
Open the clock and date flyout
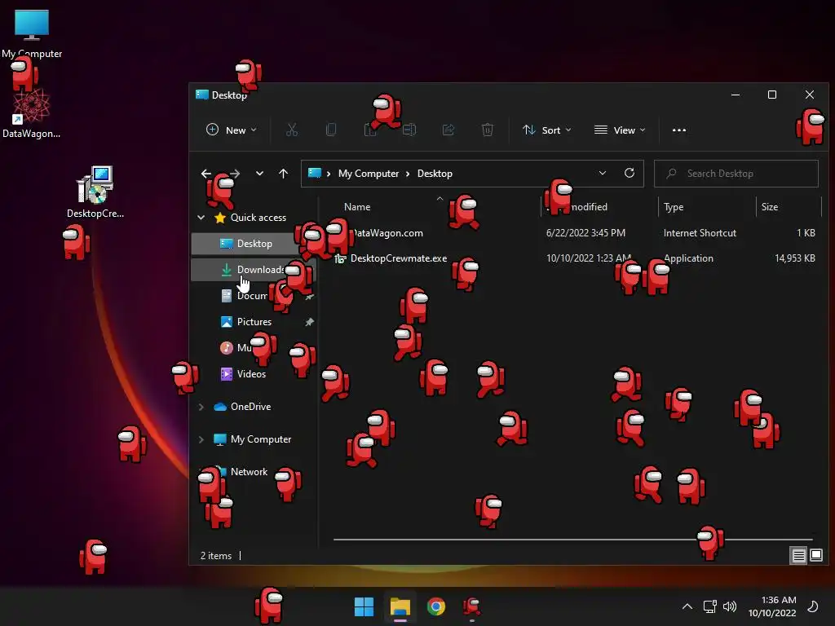click(x=771, y=606)
